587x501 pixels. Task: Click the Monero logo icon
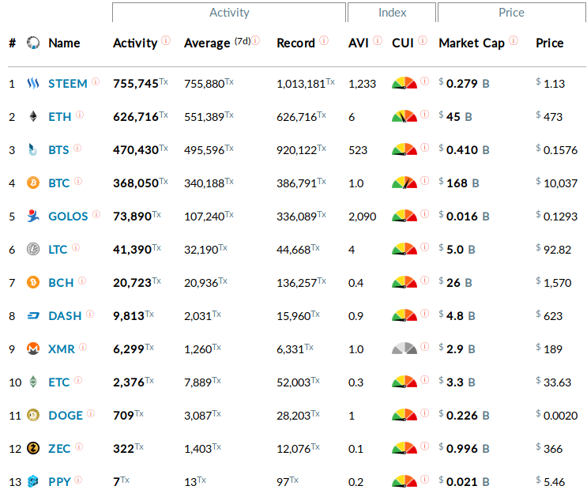[x=33, y=348]
